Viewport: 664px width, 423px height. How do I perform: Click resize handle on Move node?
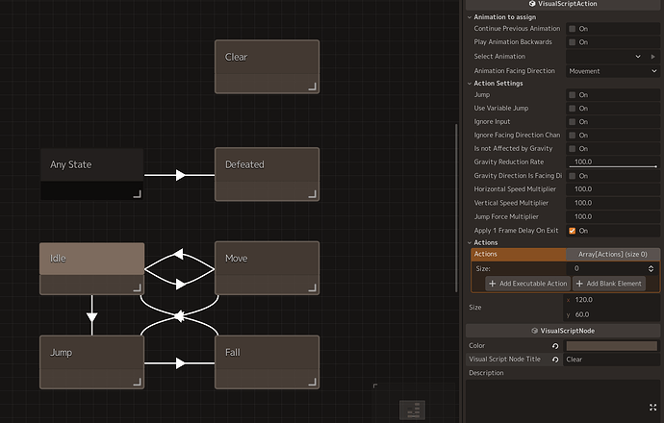pos(313,288)
